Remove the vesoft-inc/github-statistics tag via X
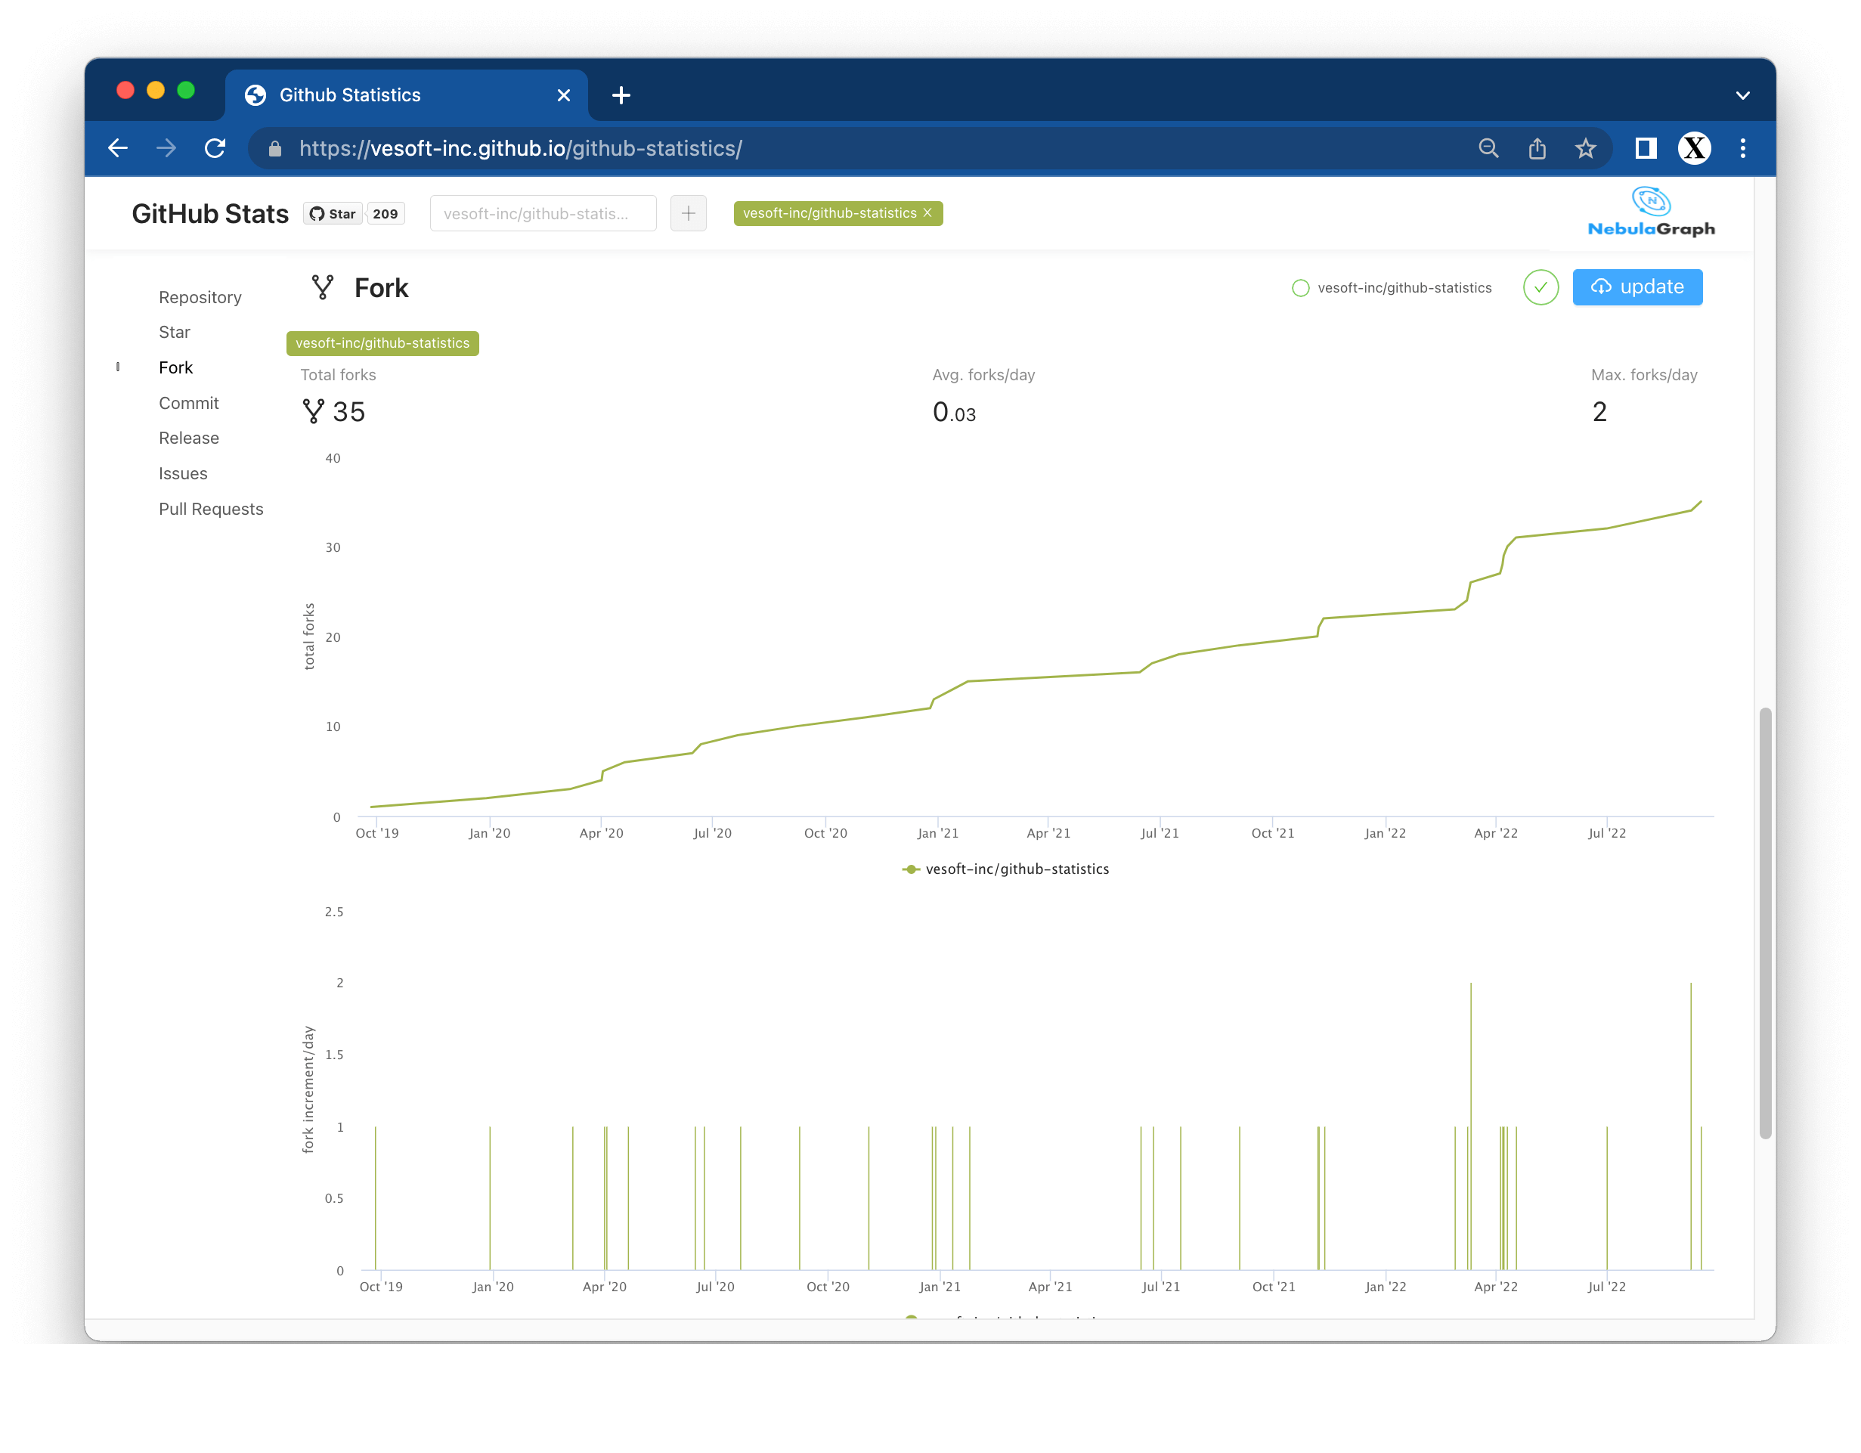The height and width of the screenshot is (1453, 1861). tap(928, 213)
